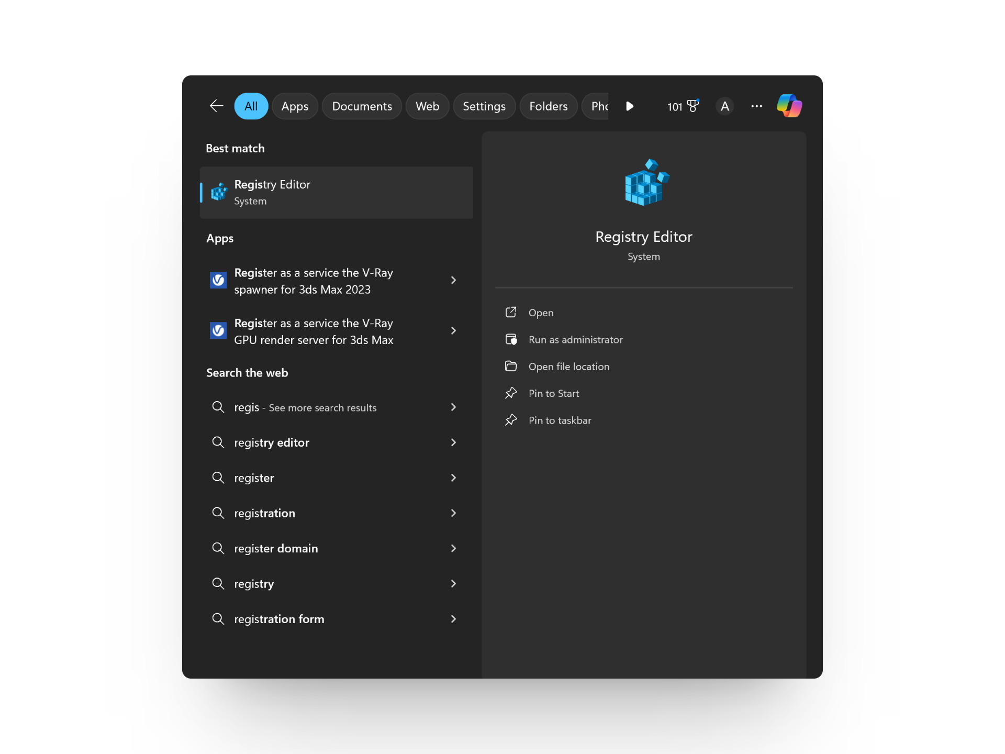Switch to the Documents tab
Image resolution: width=1005 pixels, height=754 pixels.
click(x=362, y=106)
